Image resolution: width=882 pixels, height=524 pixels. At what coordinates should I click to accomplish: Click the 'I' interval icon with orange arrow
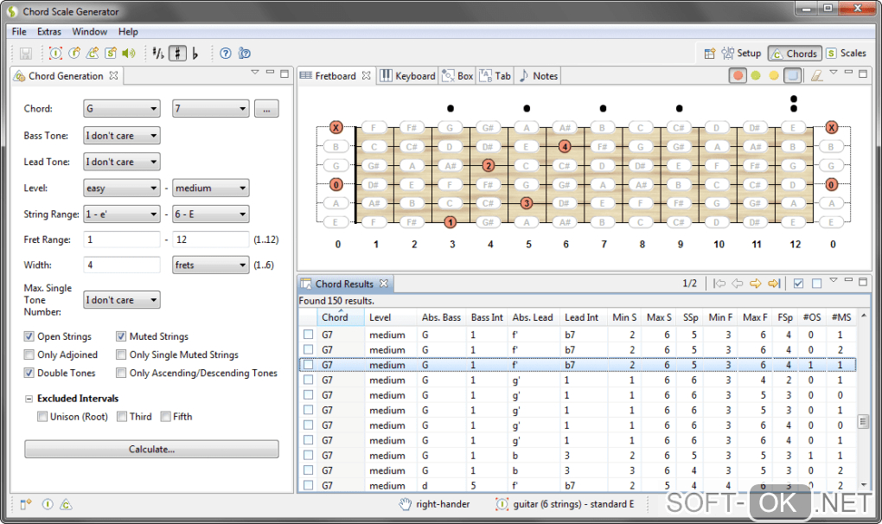(x=74, y=53)
